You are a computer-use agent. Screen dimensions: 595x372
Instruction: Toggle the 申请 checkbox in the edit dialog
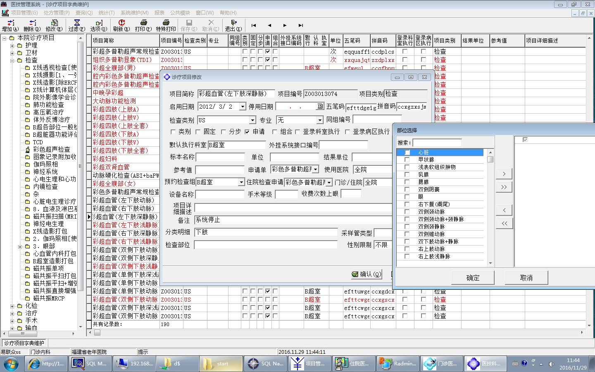[247, 132]
